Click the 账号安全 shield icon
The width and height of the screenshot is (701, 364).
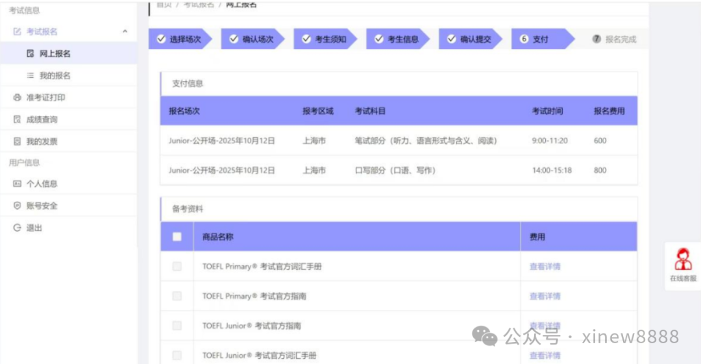(18, 206)
